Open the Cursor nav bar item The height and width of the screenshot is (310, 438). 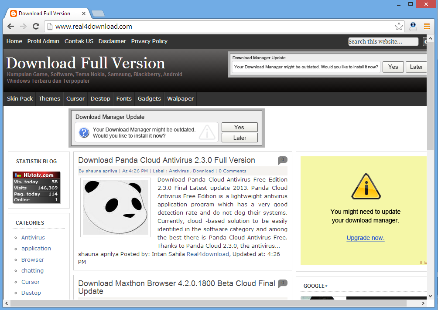(75, 99)
